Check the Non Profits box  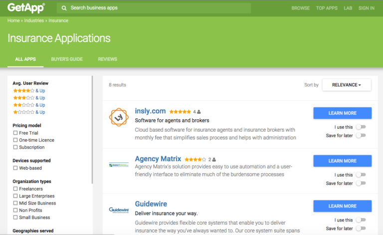[x=15, y=210]
